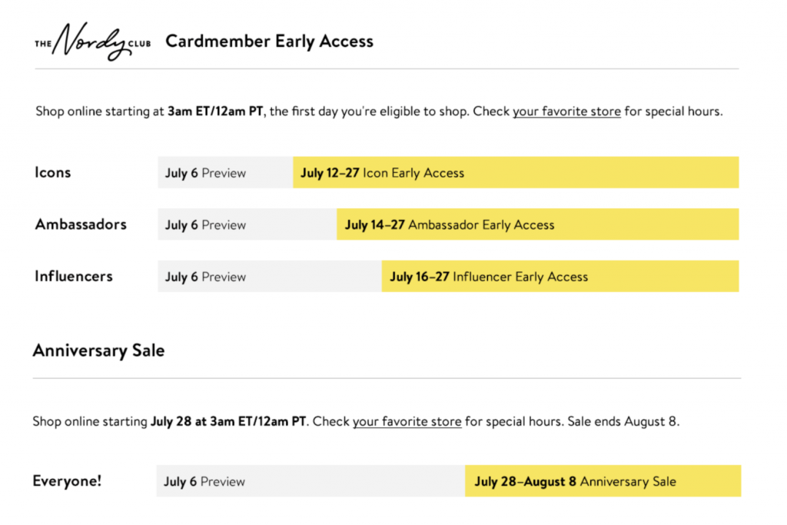Click the Everyone! label

click(x=68, y=481)
